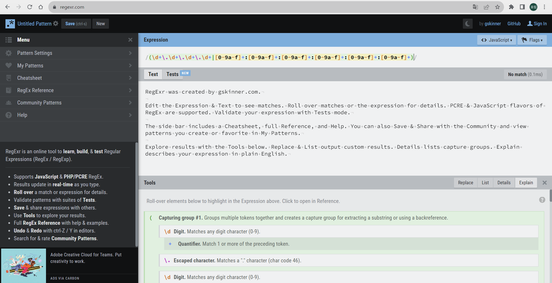Open the Chrome profile avatar
The image size is (552, 283).
point(533,7)
